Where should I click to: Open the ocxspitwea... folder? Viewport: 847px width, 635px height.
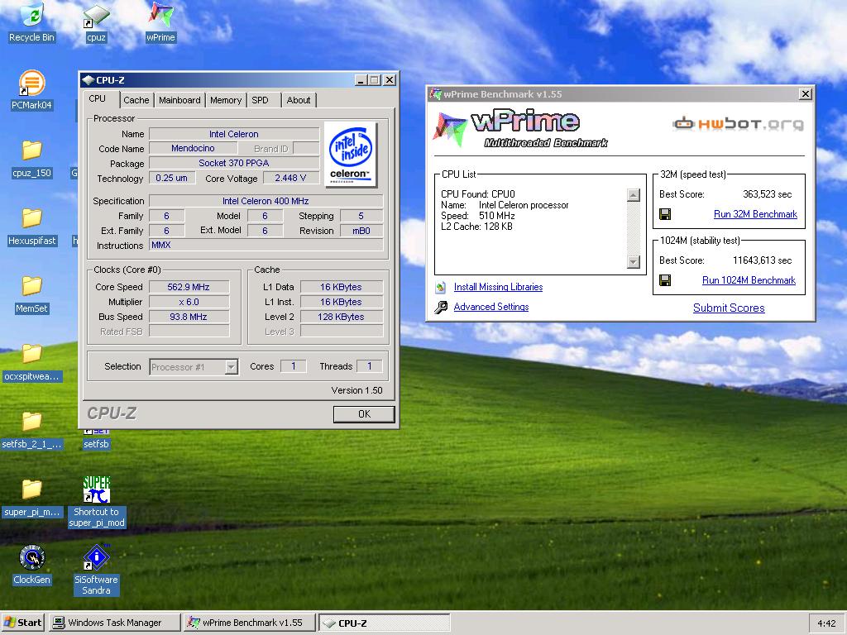pyautogui.click(x=31, y=362)
